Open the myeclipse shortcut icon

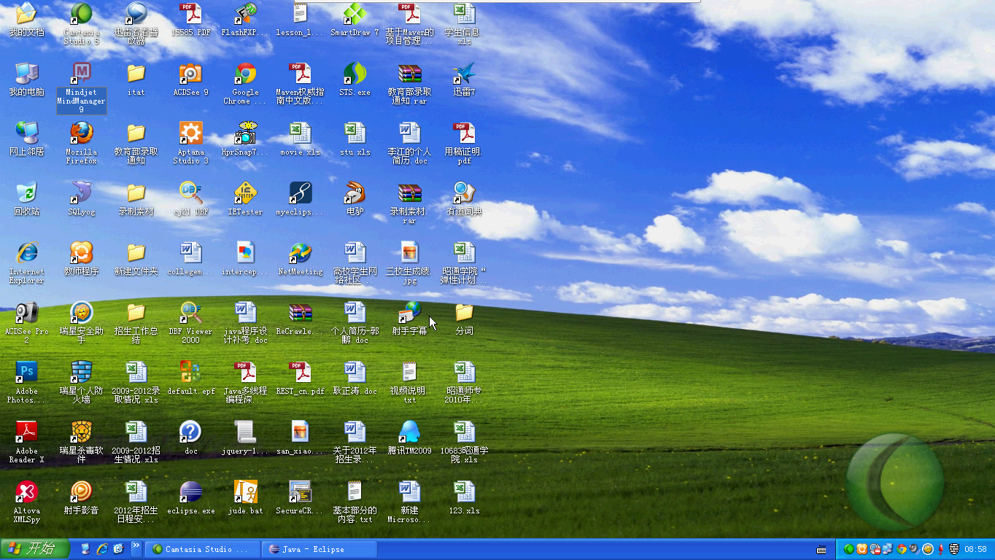[300, 192]
